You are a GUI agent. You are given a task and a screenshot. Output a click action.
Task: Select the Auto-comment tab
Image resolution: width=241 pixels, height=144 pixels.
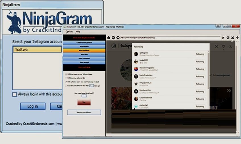[84, 58]
